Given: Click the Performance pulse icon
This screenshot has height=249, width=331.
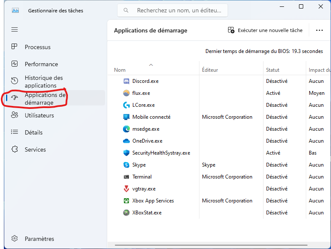Looking at the screenshot, I should (15, 64).
